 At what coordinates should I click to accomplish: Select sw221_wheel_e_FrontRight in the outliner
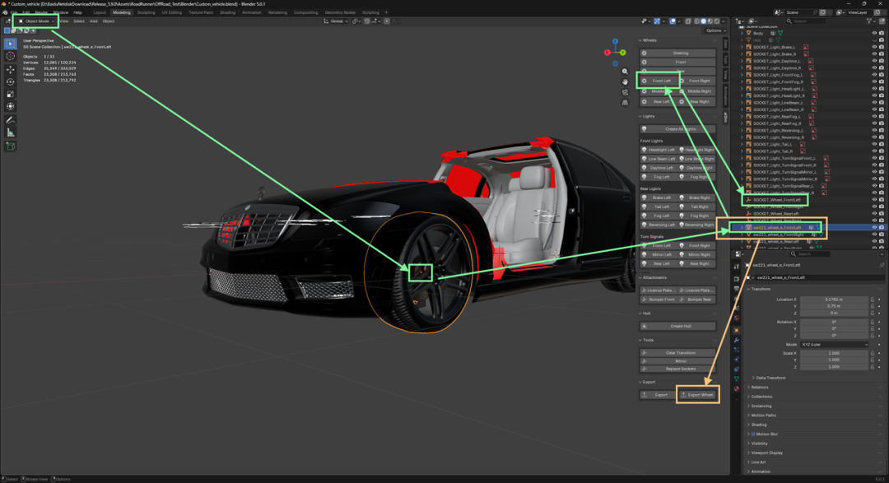[778, 235]
